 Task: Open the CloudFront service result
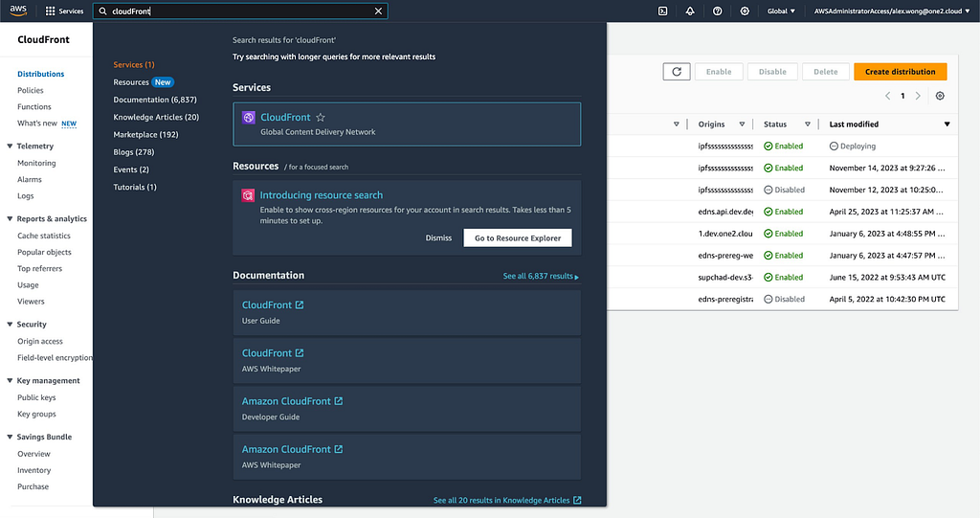click(407, 124)
